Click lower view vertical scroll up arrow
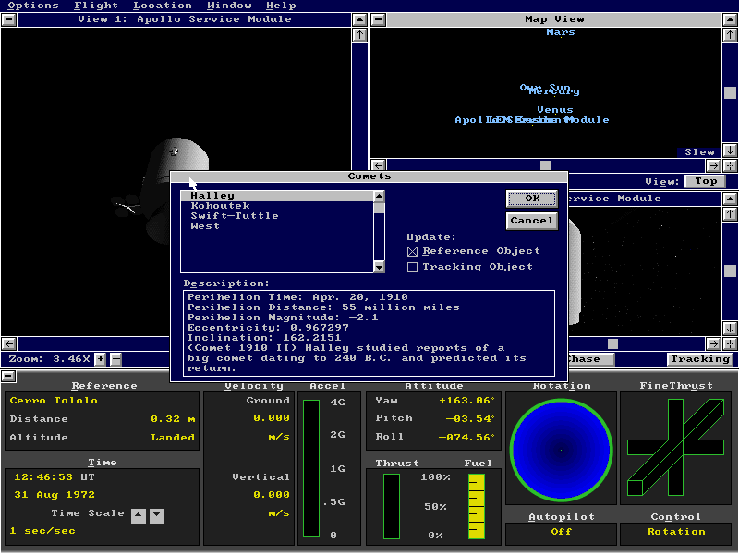 pyautogui.click(x=730, y=214)
